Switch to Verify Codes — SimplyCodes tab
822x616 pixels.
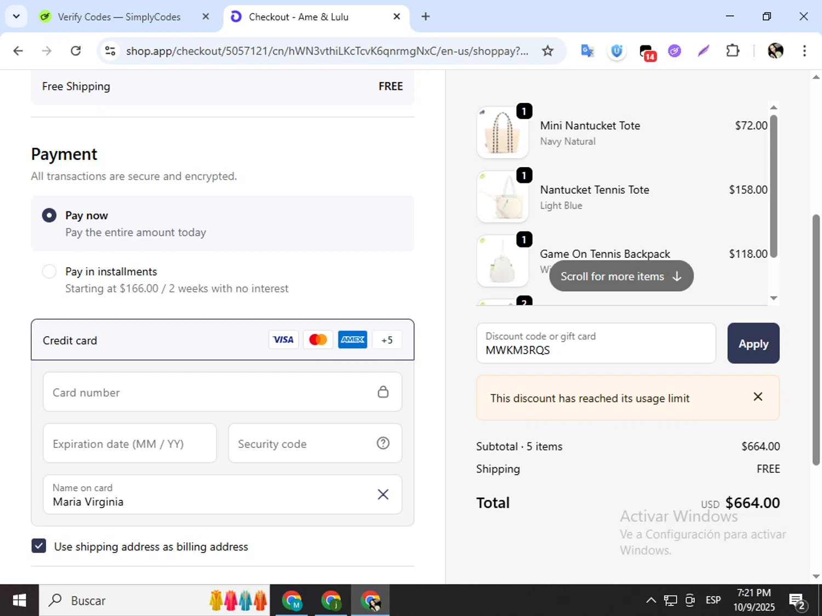119,17
